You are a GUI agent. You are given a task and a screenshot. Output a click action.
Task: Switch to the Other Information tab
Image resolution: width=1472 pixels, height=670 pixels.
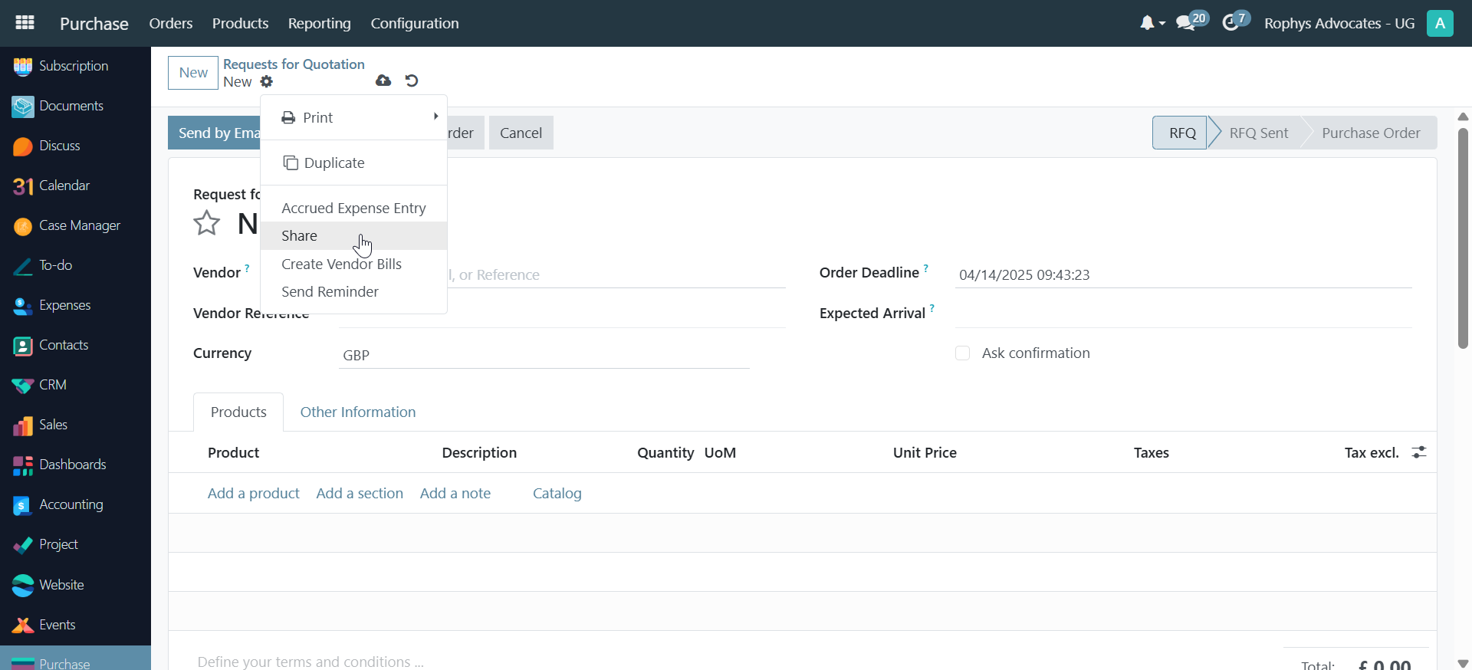358,412
